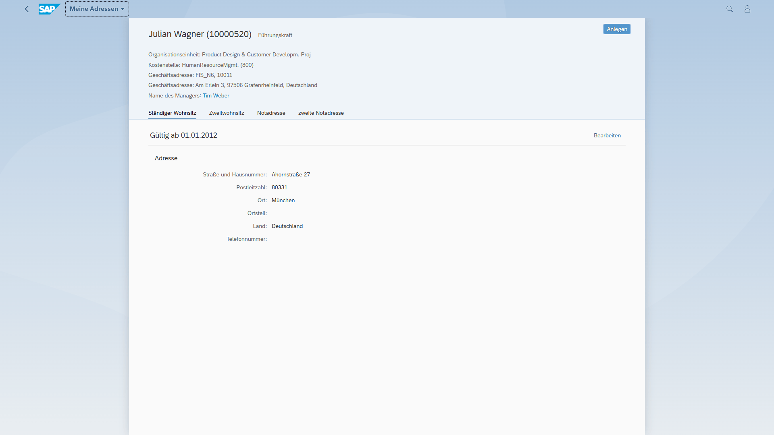The height and width of the screenshot is (435, 774).
Task: Expand the Meine Adressen dropdown menu
Action: pos(97,9)
